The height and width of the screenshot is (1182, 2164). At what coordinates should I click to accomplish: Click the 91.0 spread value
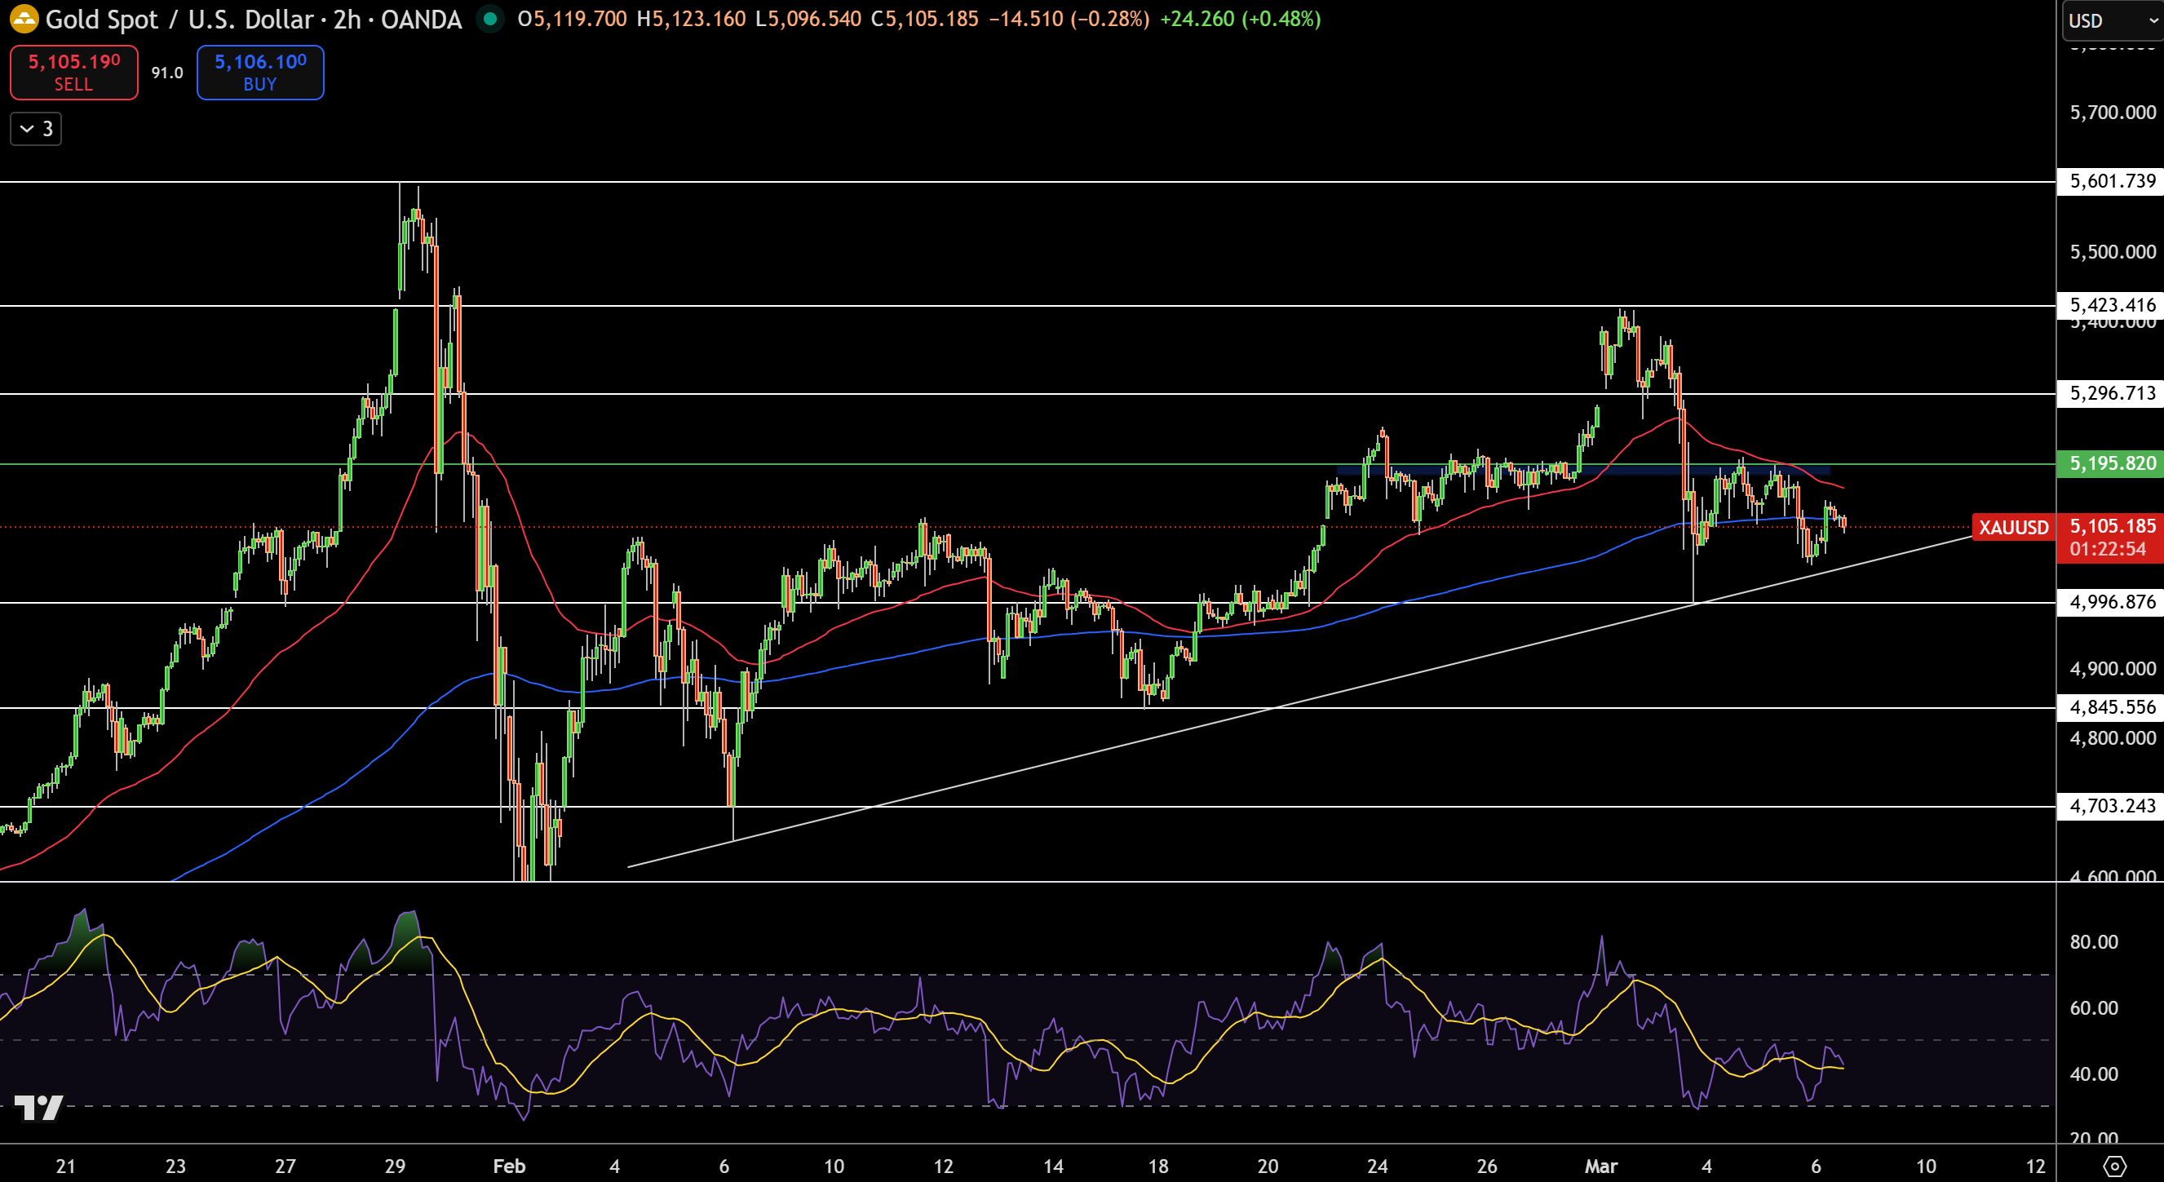pyautogui.click(x=167, y=73)
